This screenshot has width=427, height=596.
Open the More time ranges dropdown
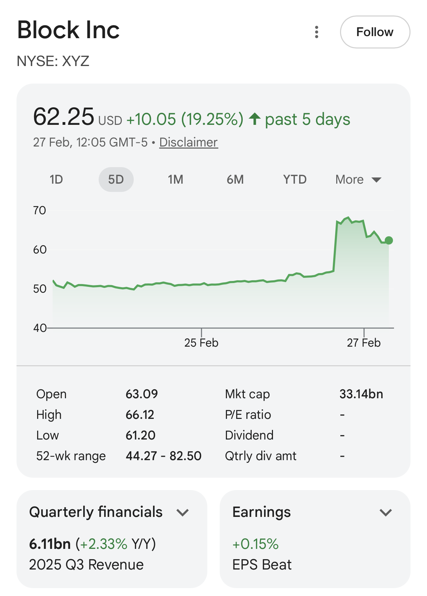[350, 180]
